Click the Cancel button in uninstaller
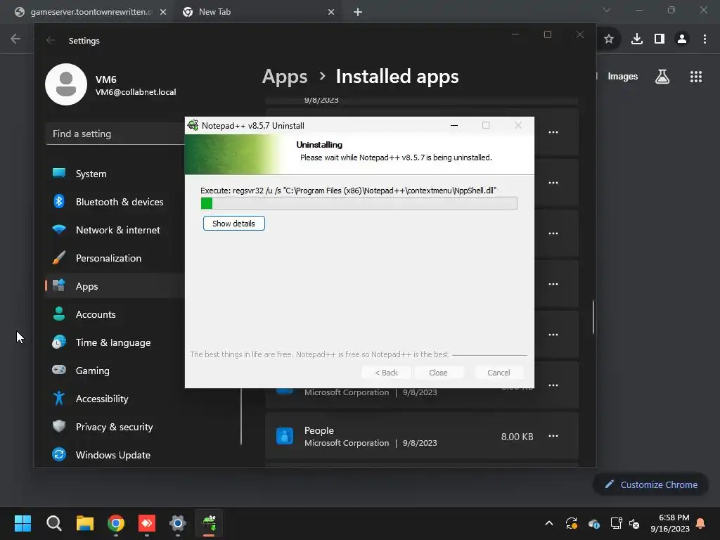The height and width of the screenshot is (540, 720). (x=499, y=373)
